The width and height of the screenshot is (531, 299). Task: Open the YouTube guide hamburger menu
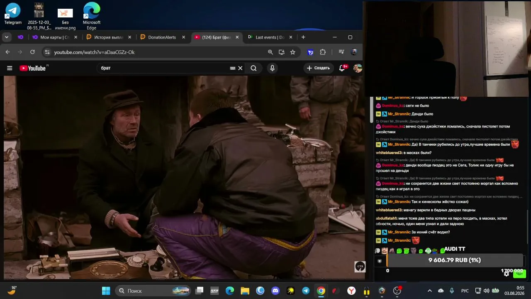[10, 68]
